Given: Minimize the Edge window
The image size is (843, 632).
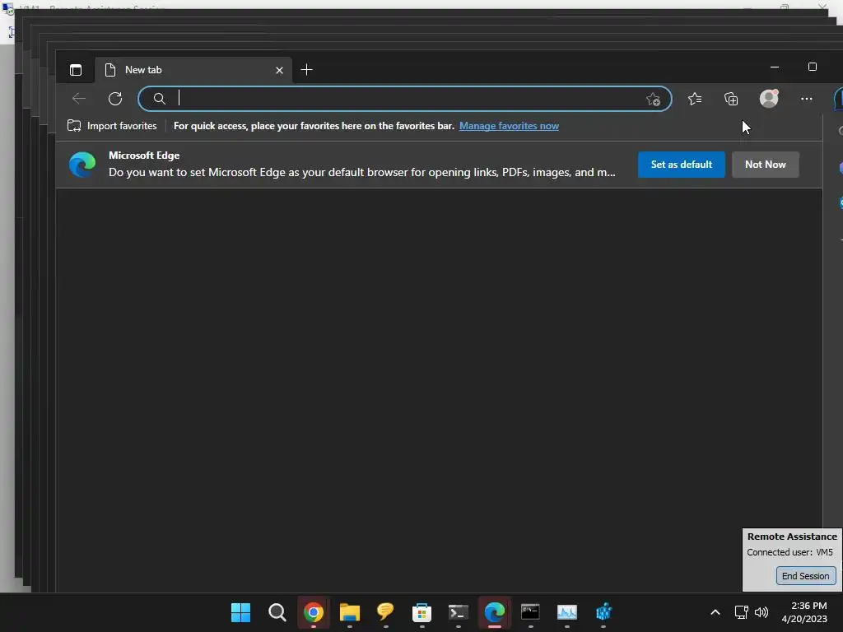Looking at the screenshot, I should [x=775, y=67].
